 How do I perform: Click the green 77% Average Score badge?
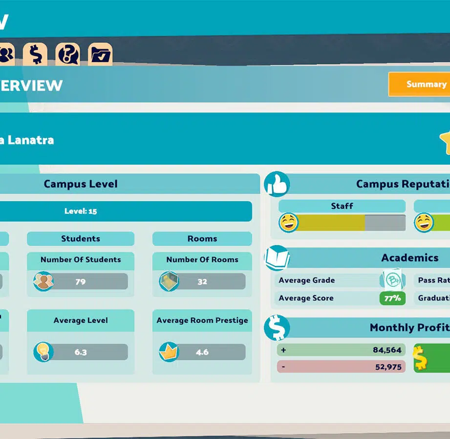click(392, 298)
